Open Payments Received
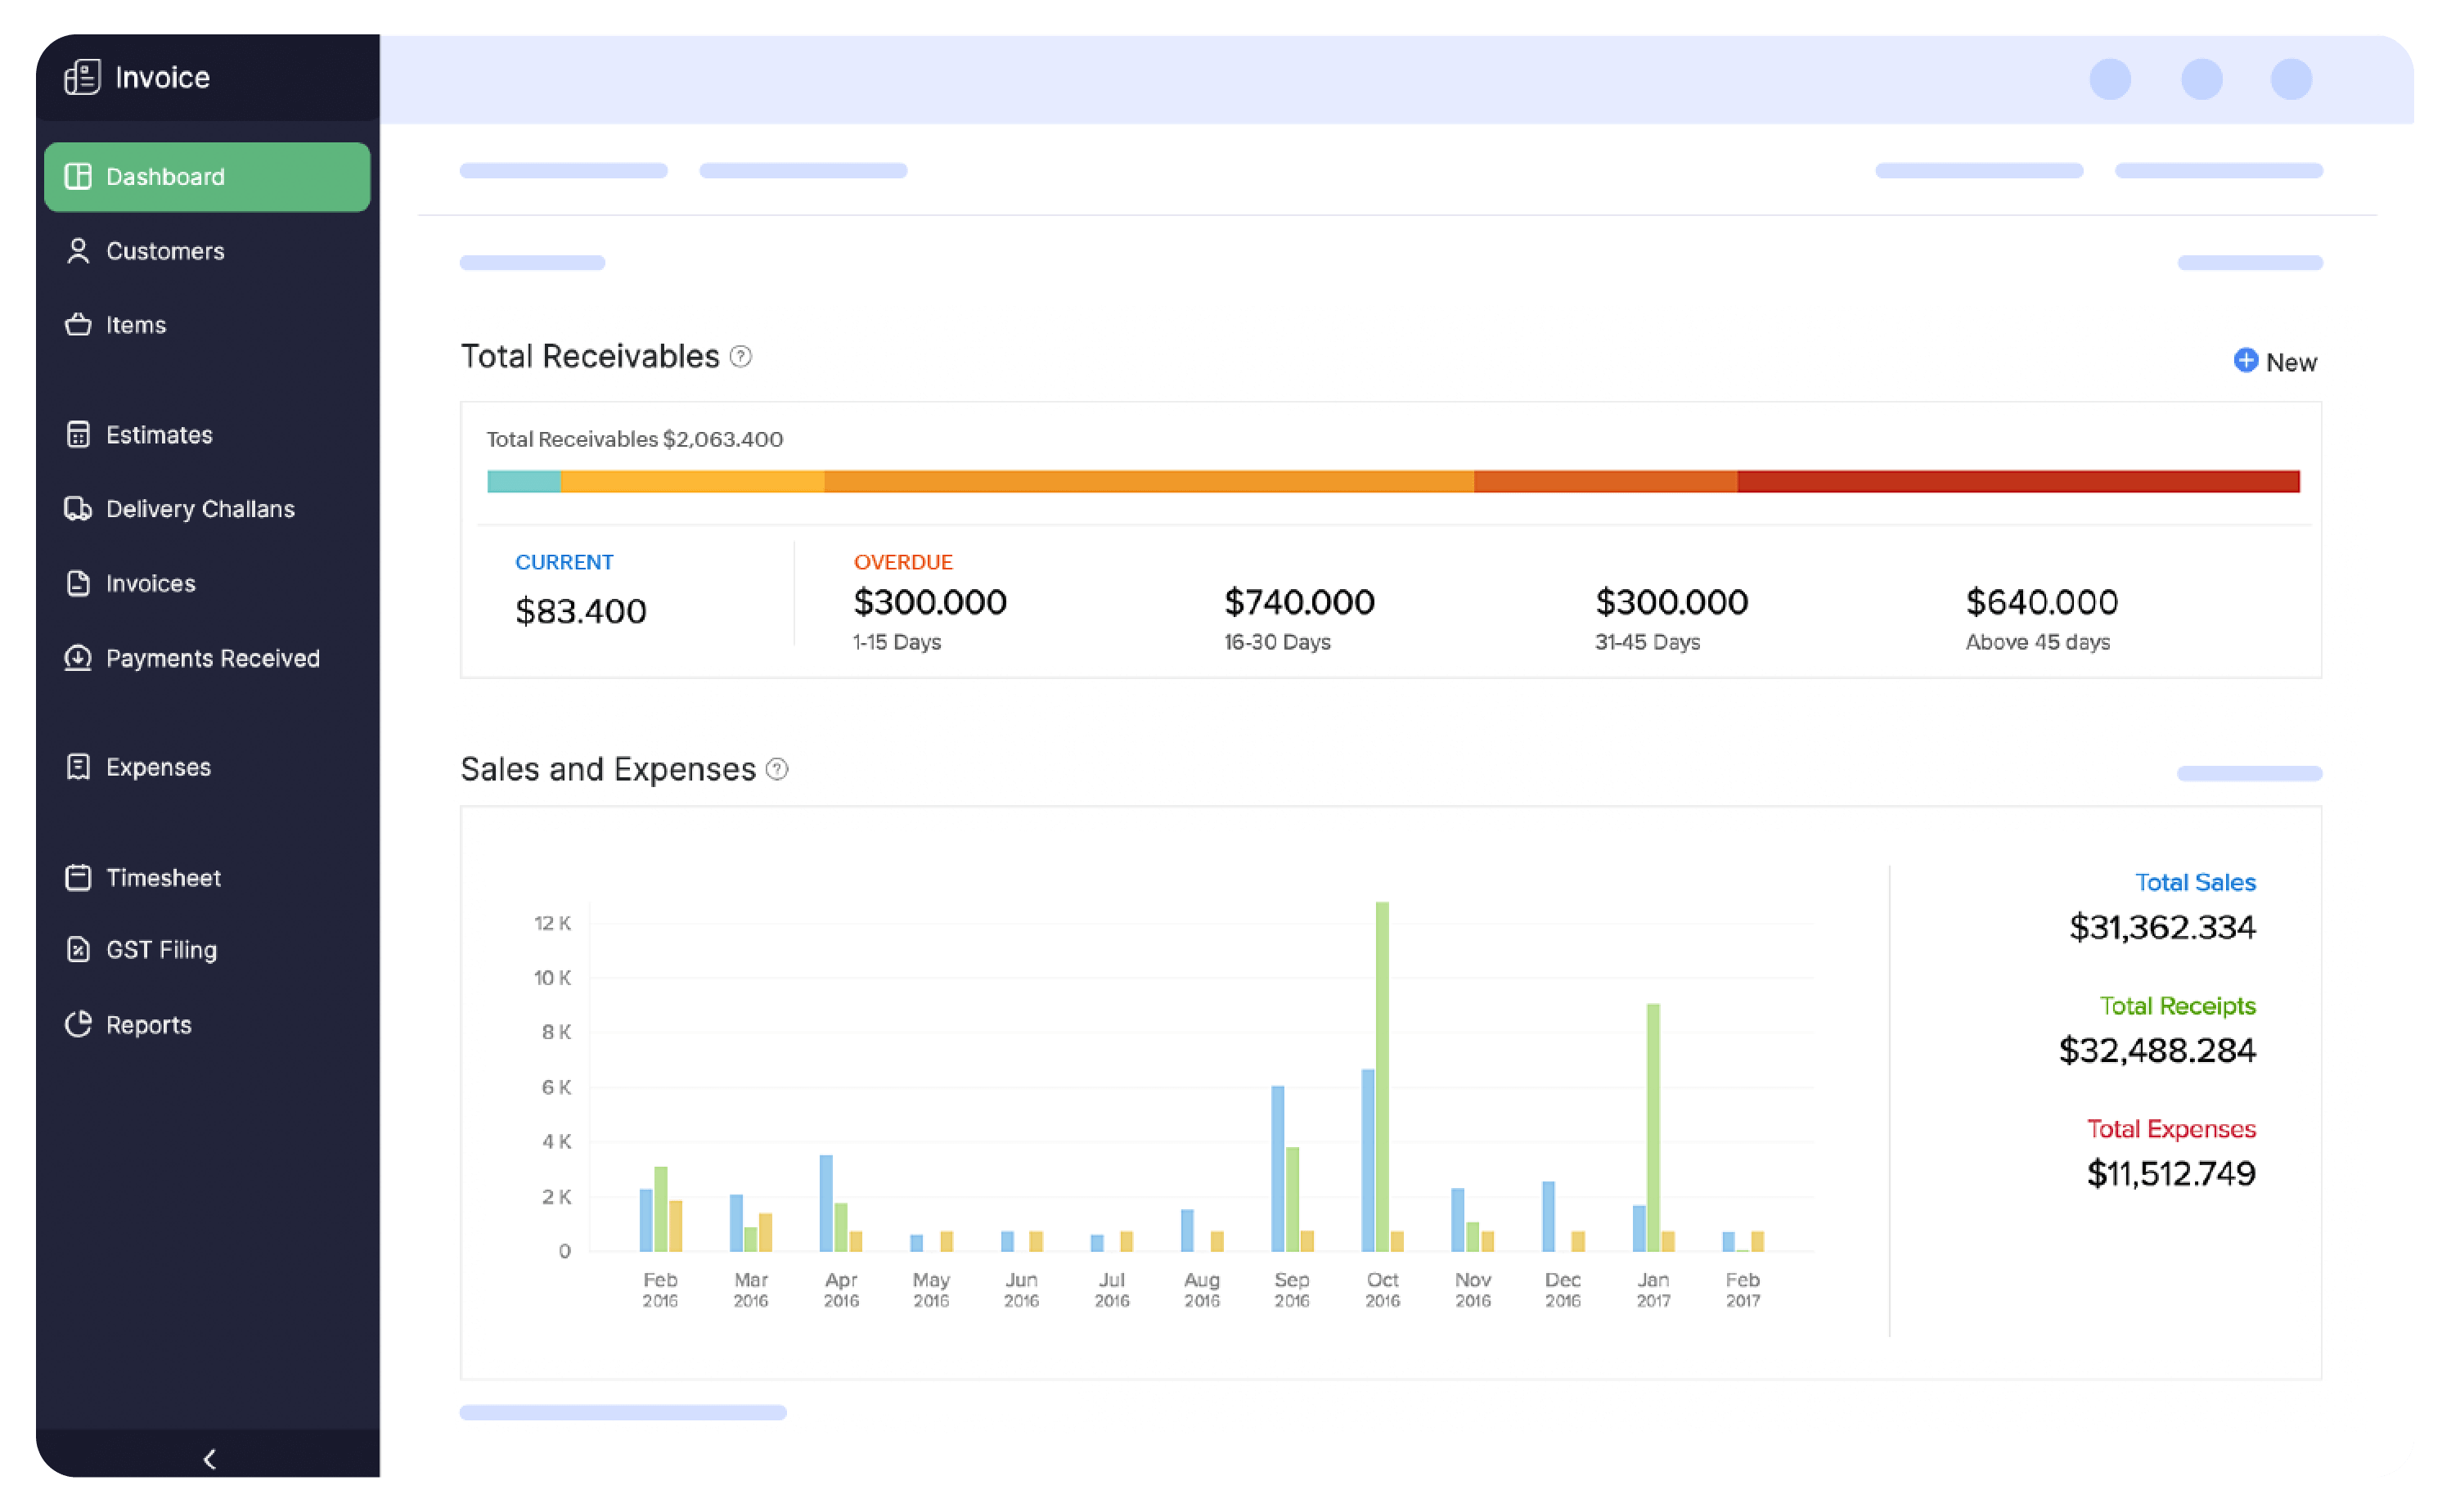 [x=212, y=658]
